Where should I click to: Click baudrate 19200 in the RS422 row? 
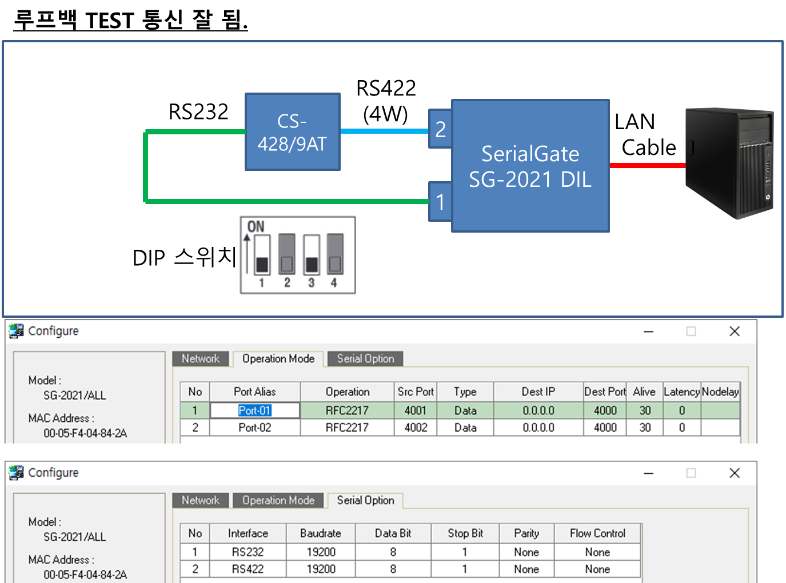coord(321,569)
